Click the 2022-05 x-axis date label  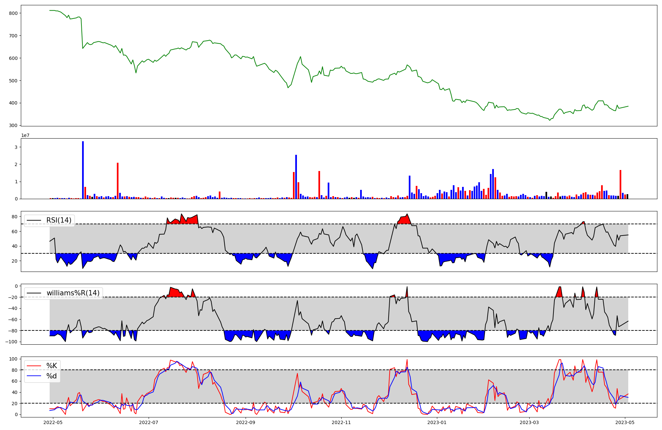pyautogui.click(x=53, y=422)
